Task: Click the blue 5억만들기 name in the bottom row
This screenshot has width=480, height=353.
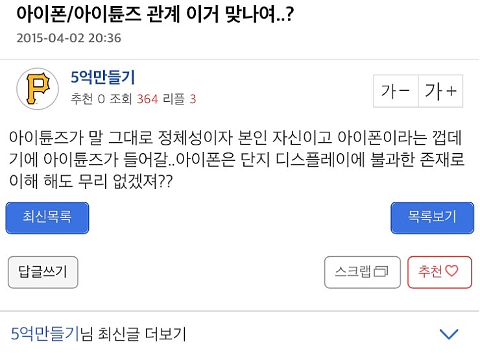Action: [x=45, y=335]
